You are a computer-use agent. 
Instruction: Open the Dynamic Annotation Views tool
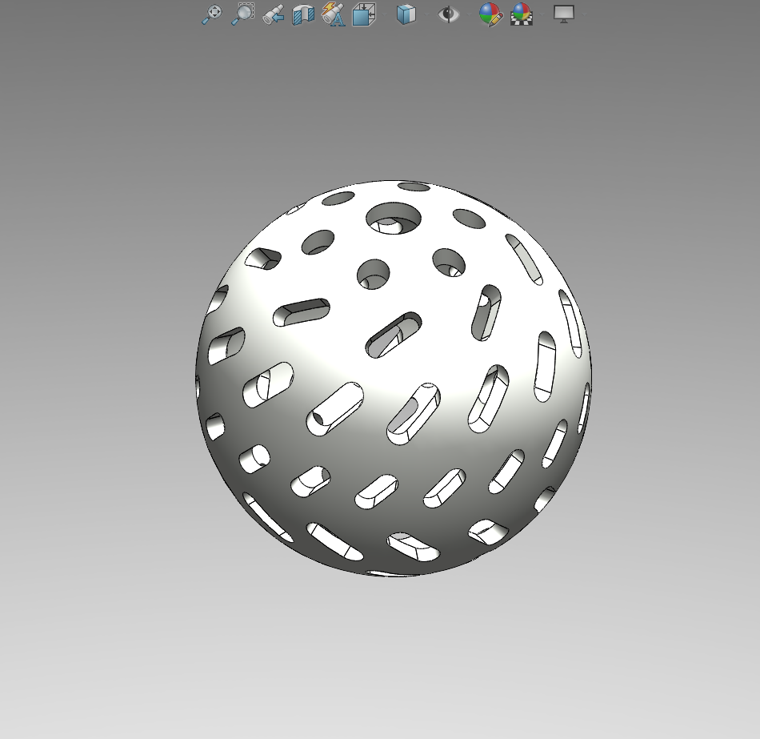tap(334, 14)
